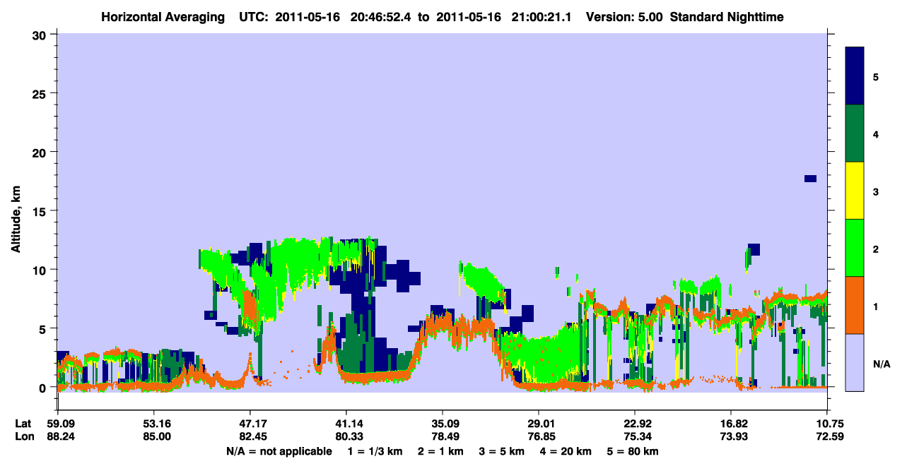Click the latitude value 35.09
The height and width of the screenshot is (471, 919).
pos(445,424)
